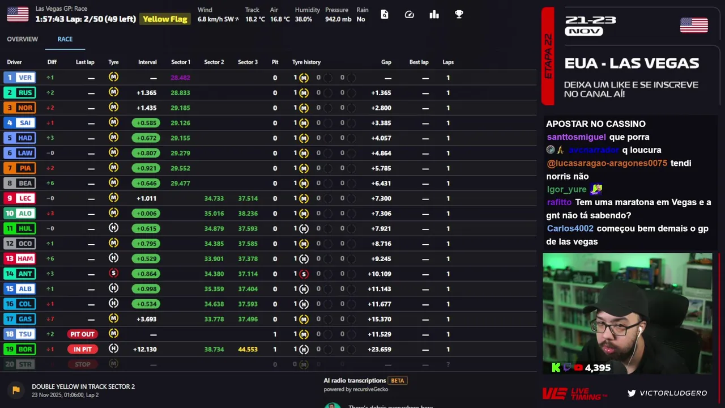Click VER medium tyre icon
Image resolution: width=725 pixels, height=408 pixels.
point(113,77)
